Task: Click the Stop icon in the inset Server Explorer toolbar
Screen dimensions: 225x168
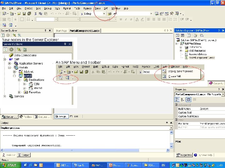Action: click(11, 49)
